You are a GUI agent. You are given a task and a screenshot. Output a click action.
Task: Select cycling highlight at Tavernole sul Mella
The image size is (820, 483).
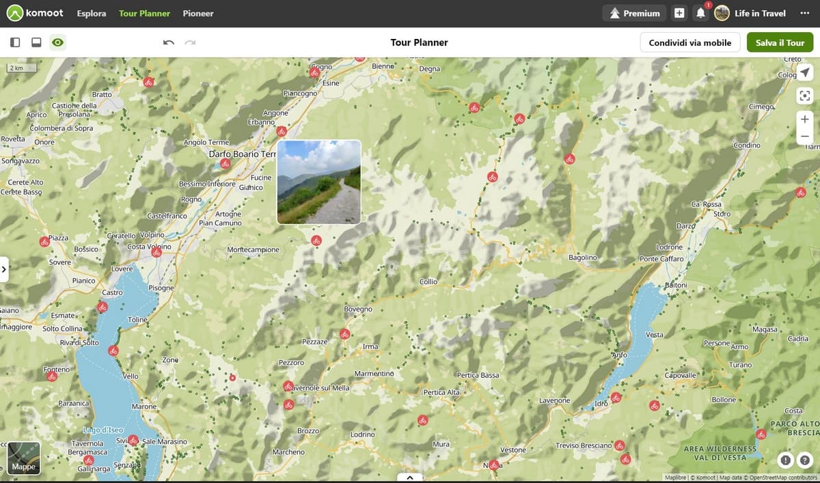tap(288, 386)
